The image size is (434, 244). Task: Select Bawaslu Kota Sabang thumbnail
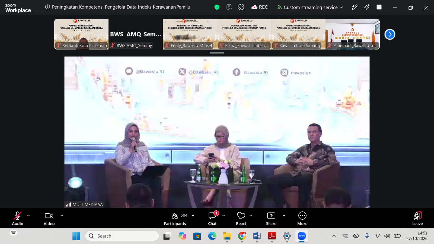point(298,34)
